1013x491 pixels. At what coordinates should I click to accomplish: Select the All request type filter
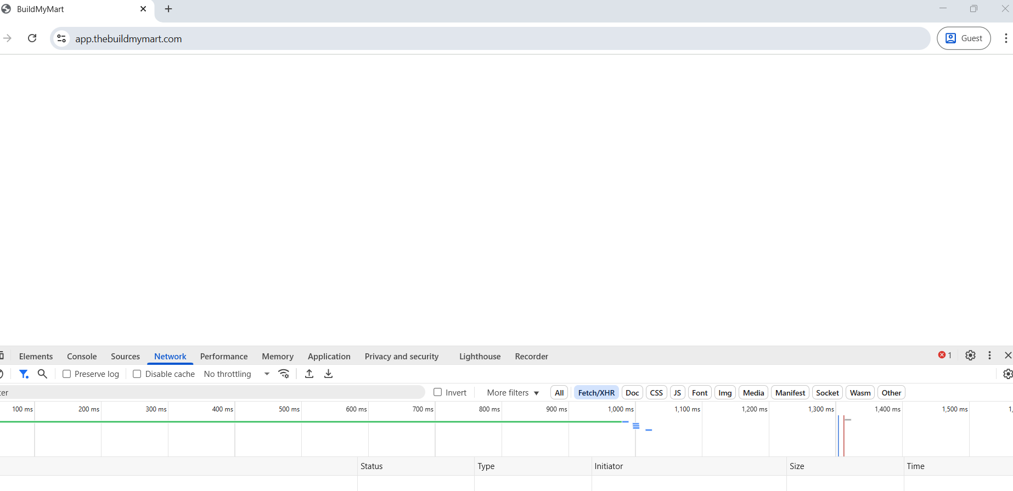point(559,393)
